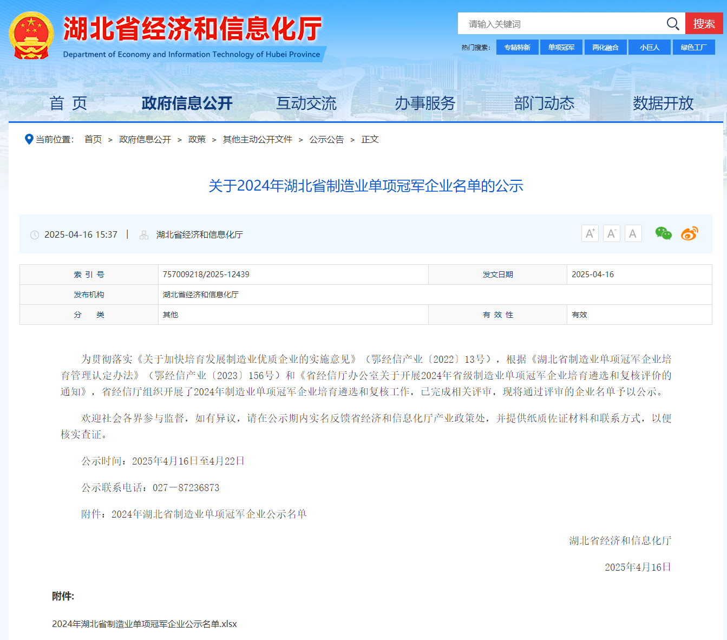
Task: Click the 公示时间 date range line
Action: click(163, 461)
